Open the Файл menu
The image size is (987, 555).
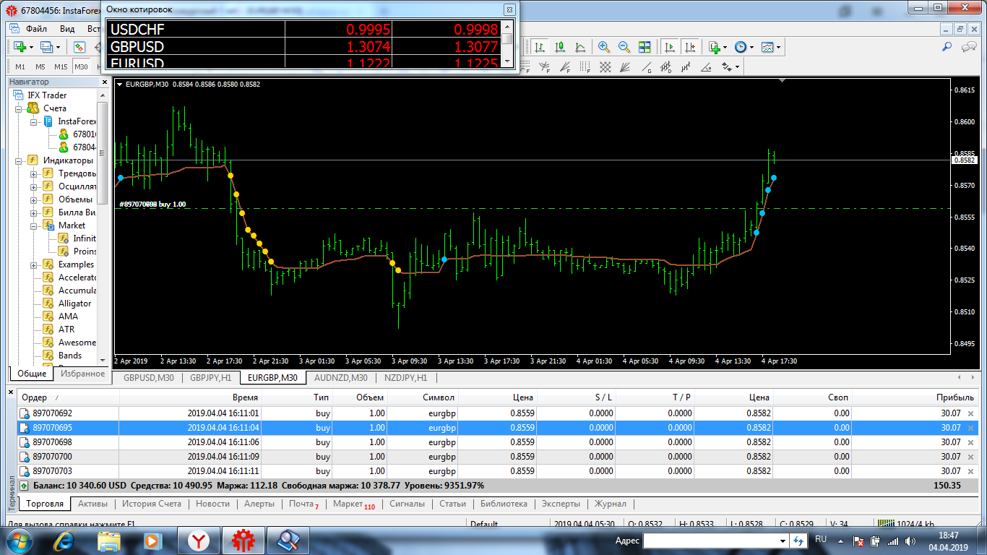[36, 29]
